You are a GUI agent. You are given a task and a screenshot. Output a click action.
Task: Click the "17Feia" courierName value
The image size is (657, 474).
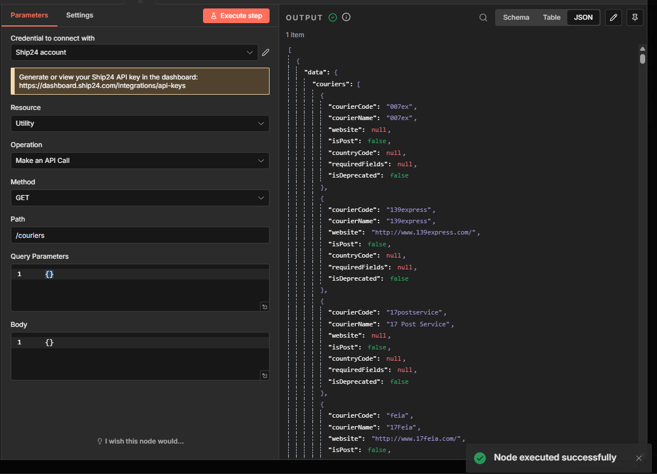(401, 427)
